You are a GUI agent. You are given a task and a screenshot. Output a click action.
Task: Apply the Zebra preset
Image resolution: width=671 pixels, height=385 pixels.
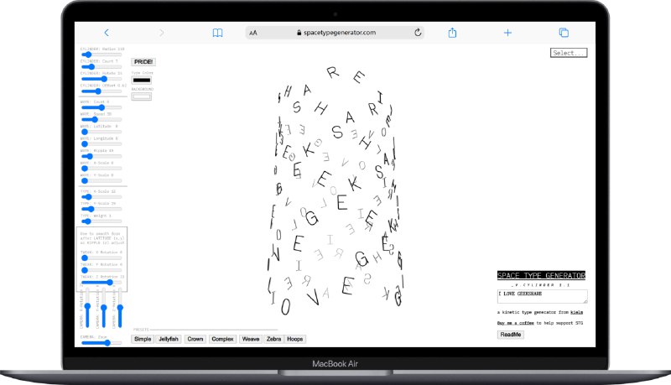[274, 339]
